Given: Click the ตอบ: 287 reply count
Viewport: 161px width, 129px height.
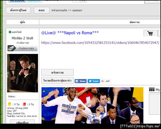Looking at the screenshot, I should (12, 111).
